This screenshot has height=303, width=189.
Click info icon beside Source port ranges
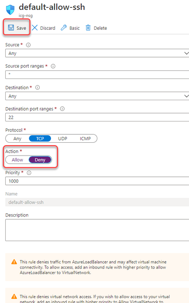pos(53,66)
